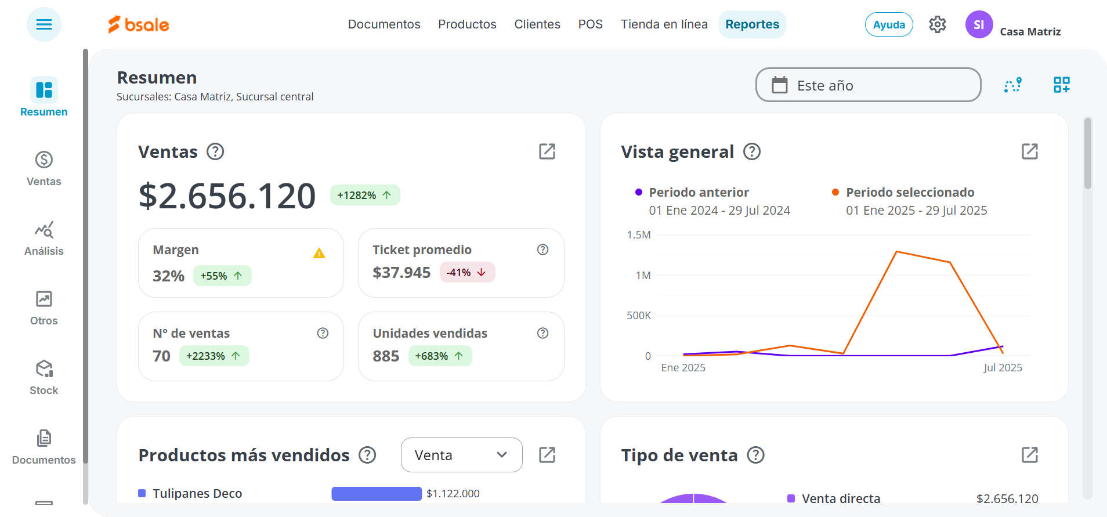
Task: Click help icon next to Tipo de venta
Action: coord(755,455)
